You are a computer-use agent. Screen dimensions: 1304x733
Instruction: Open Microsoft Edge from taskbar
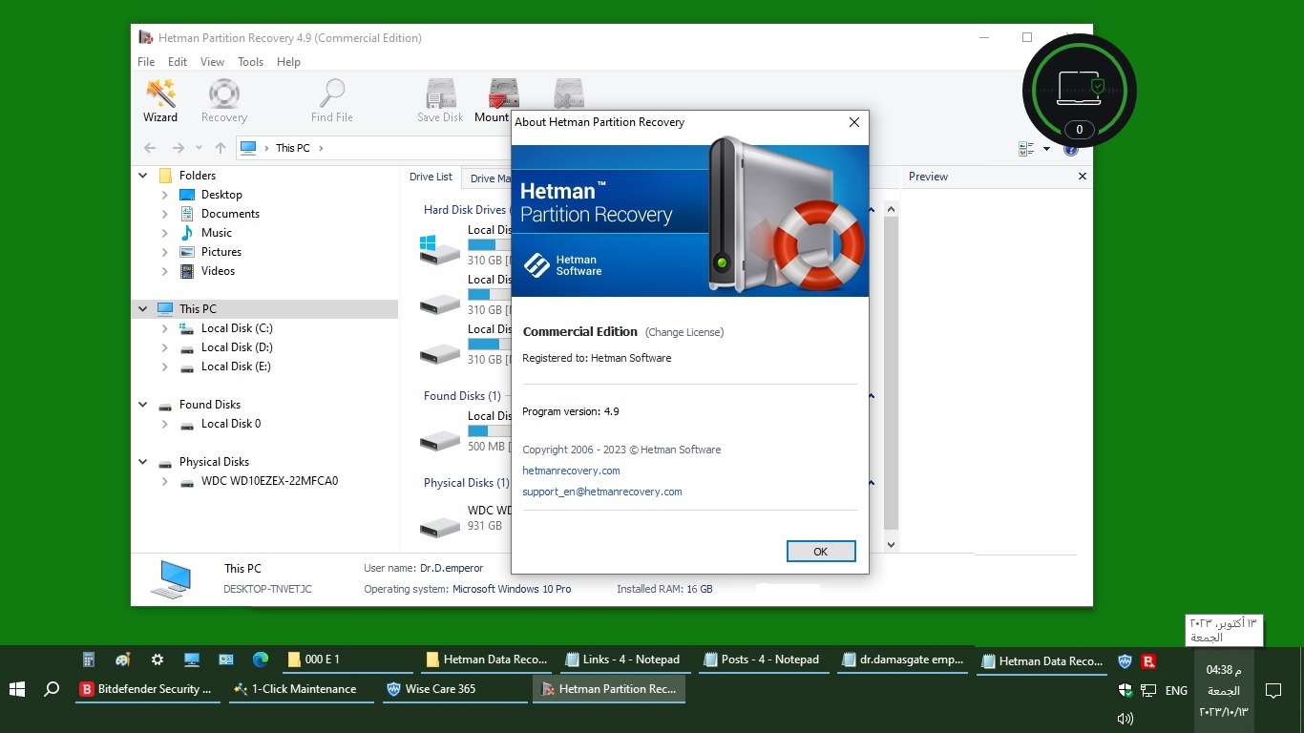point(260,660)
